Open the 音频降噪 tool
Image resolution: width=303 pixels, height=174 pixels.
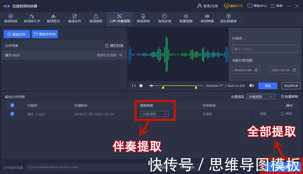pos(207,19)
